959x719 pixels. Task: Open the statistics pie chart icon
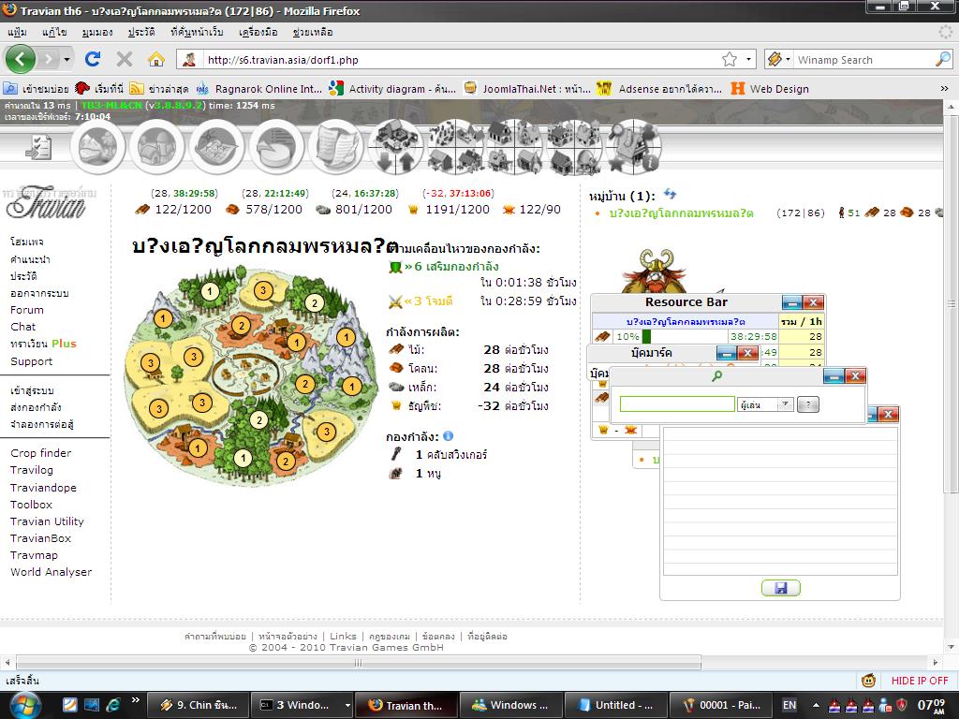[x=276, y=147]
